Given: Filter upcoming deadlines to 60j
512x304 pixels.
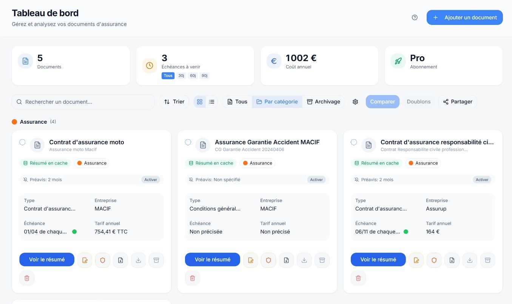Looking at the screenshot, I should coord(193,76).
